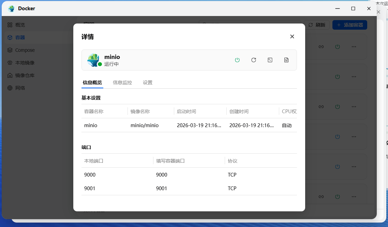Screen dimensions: 388x227
Task: Click the 端口 section heading
Action: [86, 147]
